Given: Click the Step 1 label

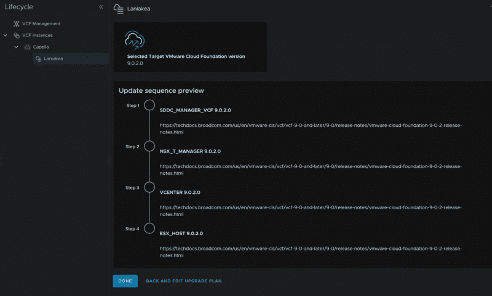Looking at the screenshot, I should pos(133,105).
